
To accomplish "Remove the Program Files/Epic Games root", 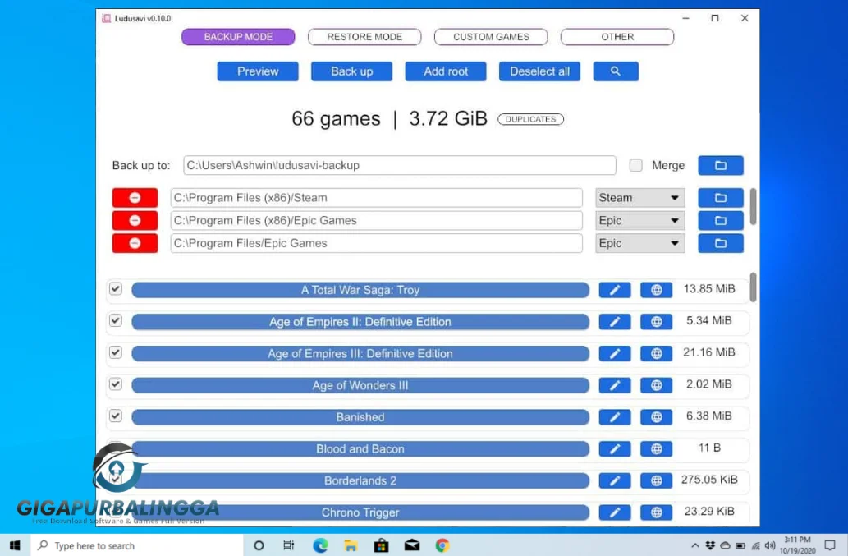I will click(x=135, y=243).
